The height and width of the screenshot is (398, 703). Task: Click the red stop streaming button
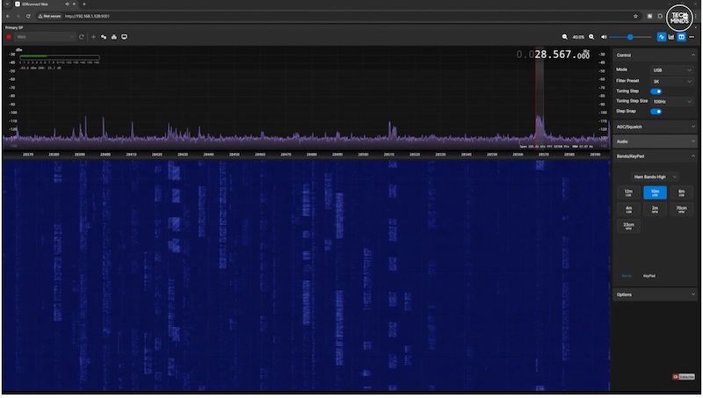pyautogui.click(x=9, y=37)
